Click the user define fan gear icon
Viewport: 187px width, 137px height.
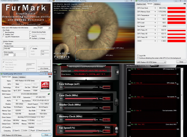116,130
